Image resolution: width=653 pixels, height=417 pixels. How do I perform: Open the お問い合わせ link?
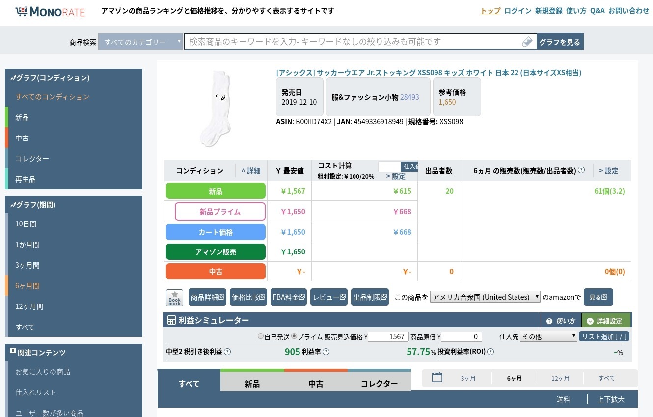pyautogui.click(x=629, y=11)
